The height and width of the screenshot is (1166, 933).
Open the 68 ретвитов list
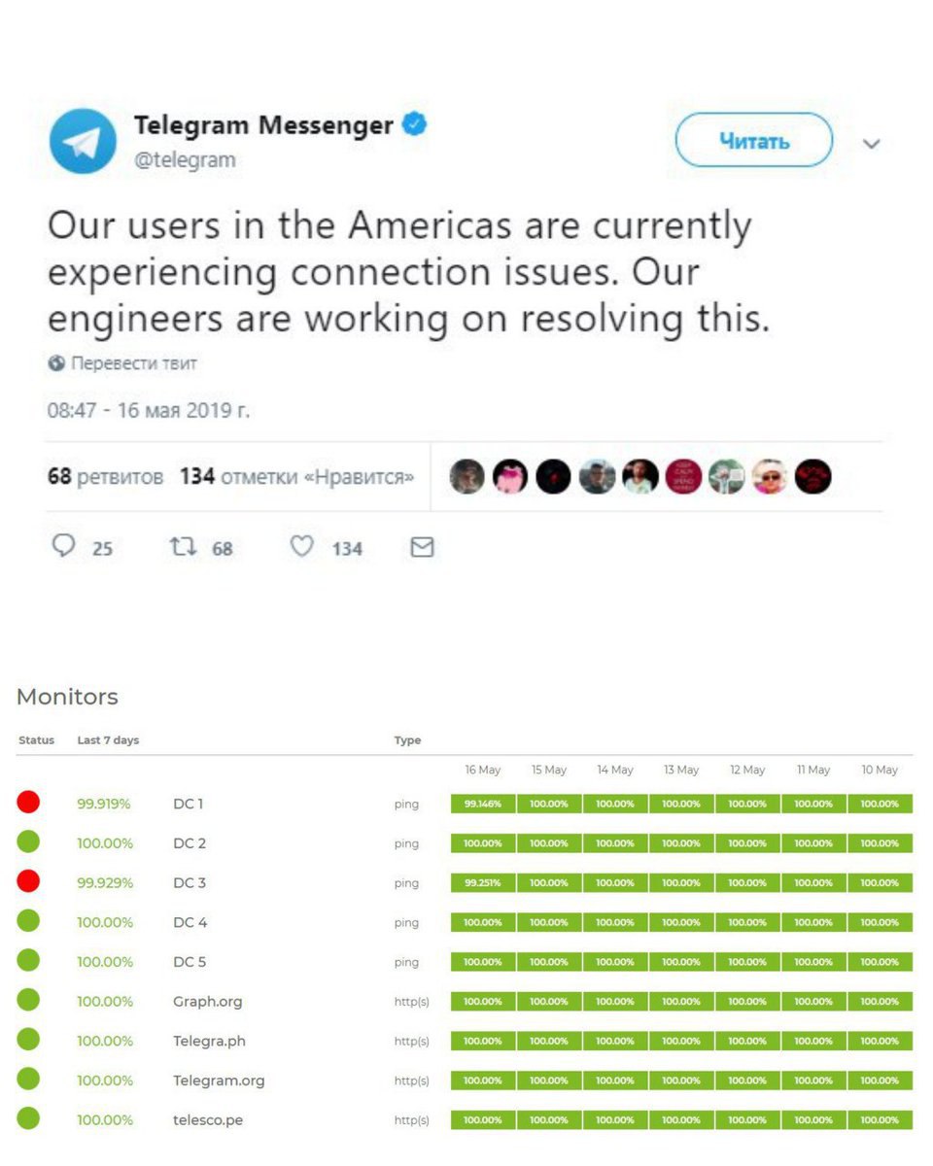(105, 477)
